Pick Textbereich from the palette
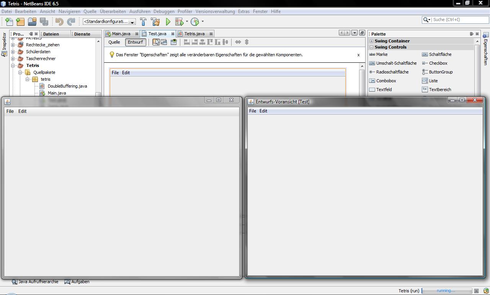The image size is (490, 295). 436,90
